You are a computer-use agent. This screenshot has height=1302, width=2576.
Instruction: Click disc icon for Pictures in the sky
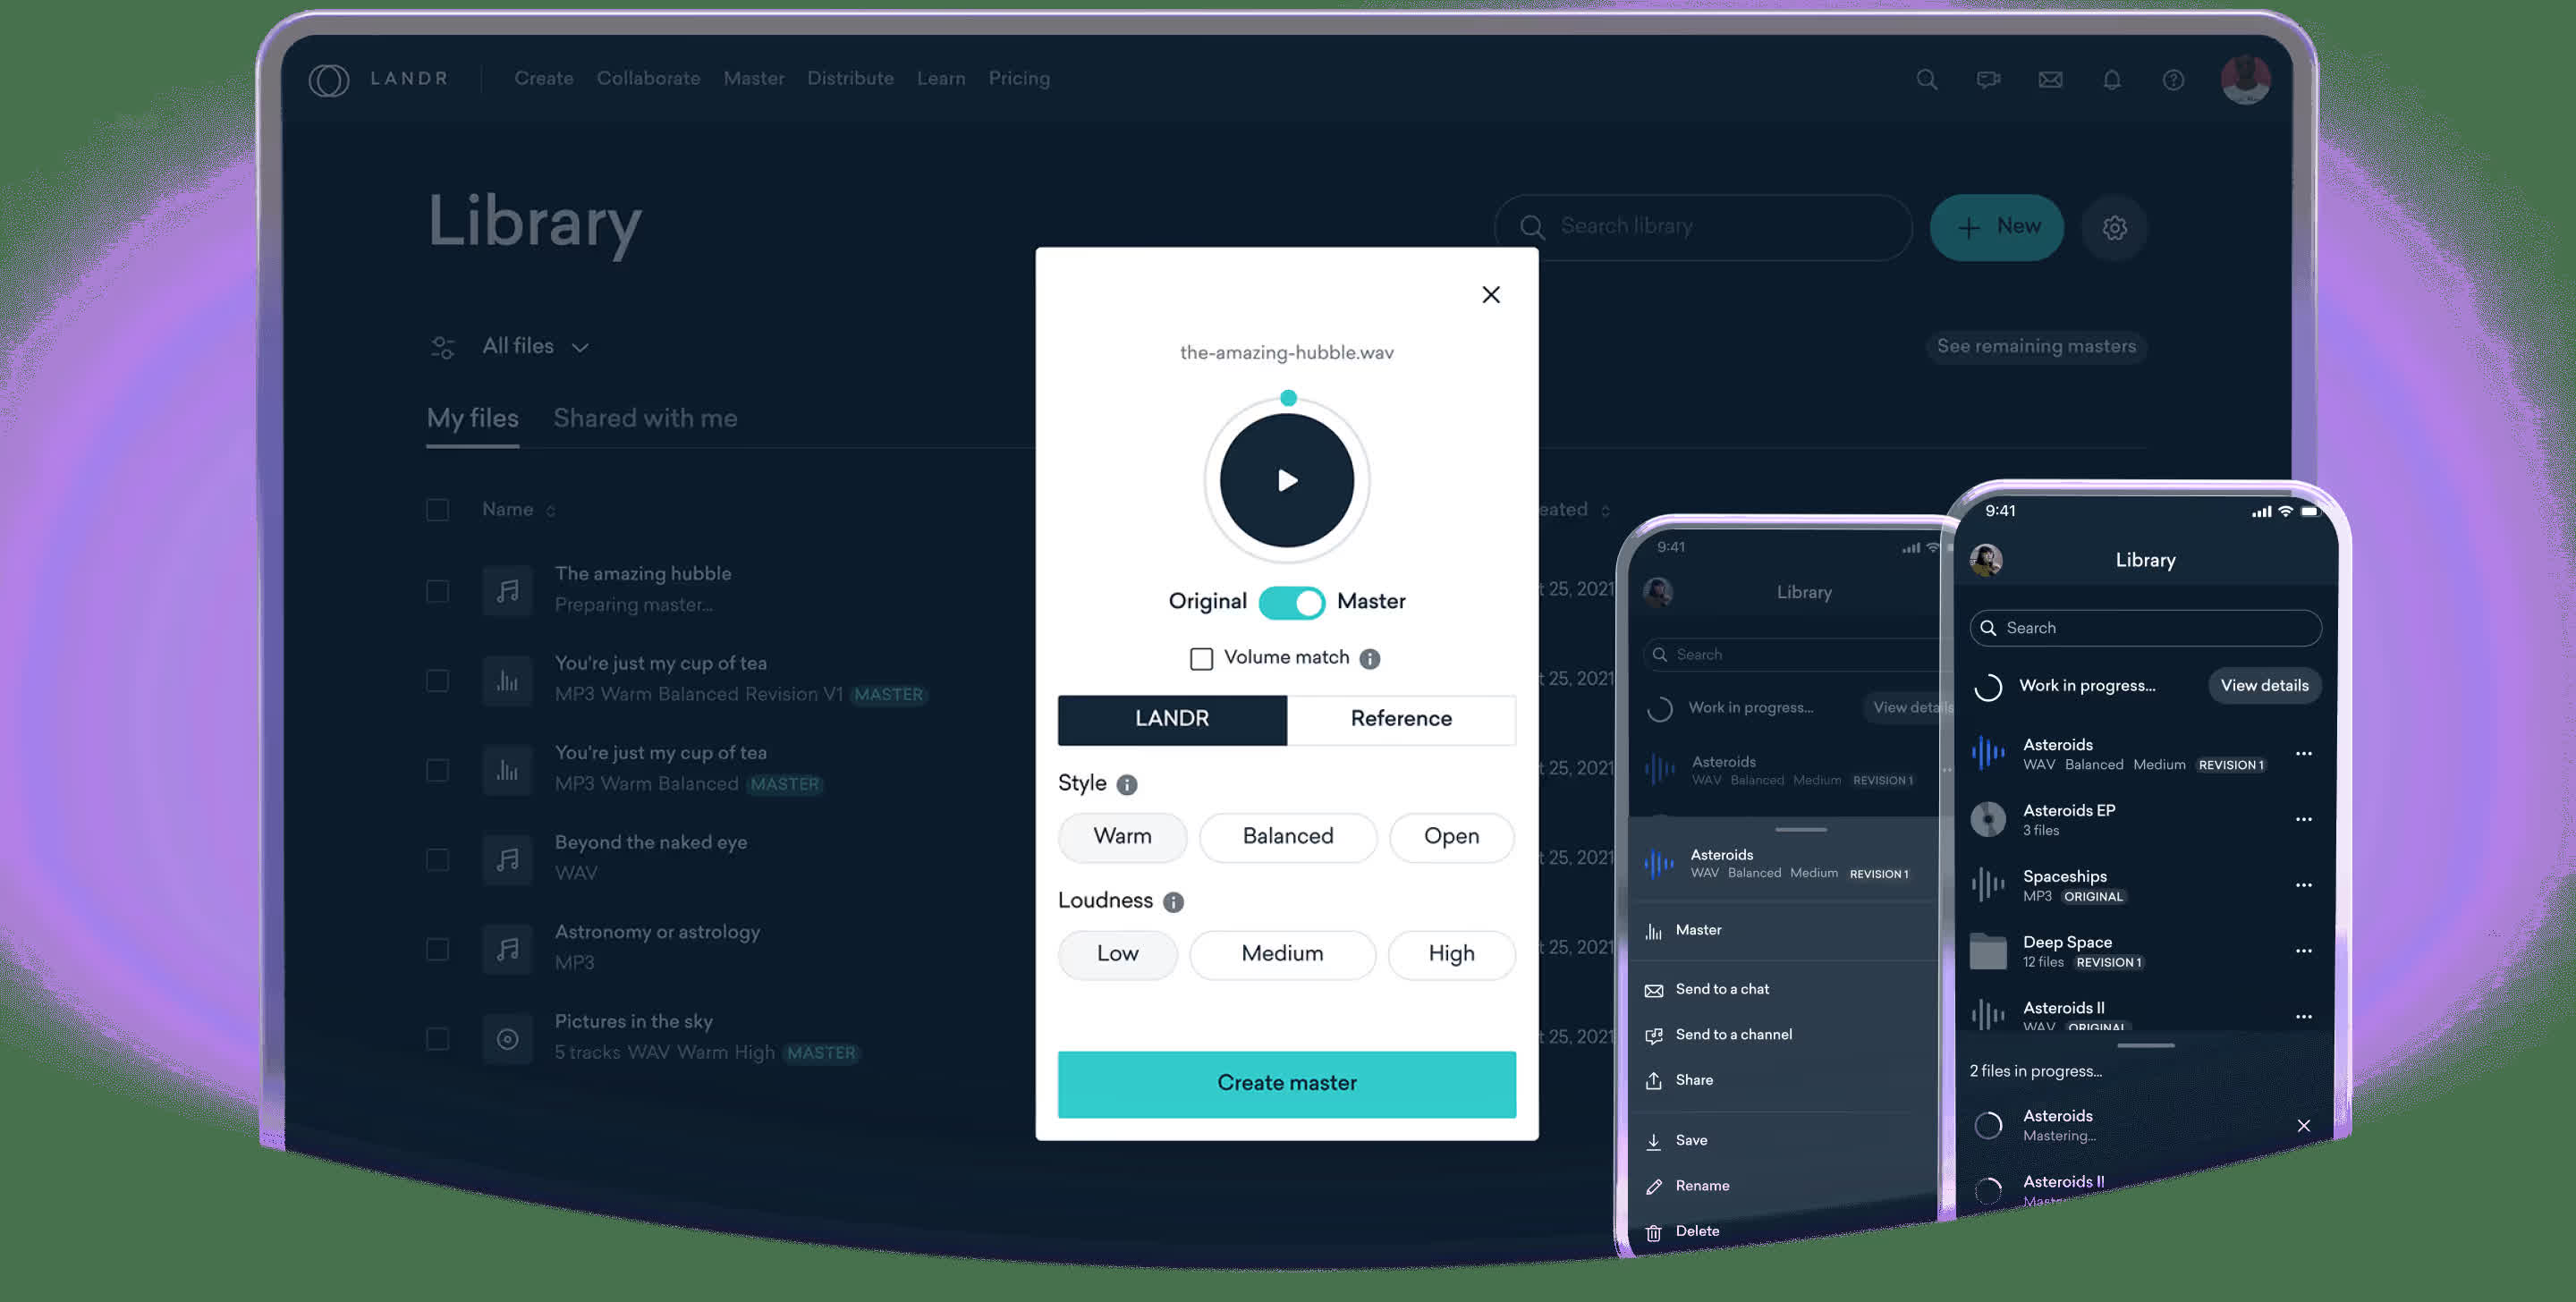pyautogui.click(x=508, y=1039)
